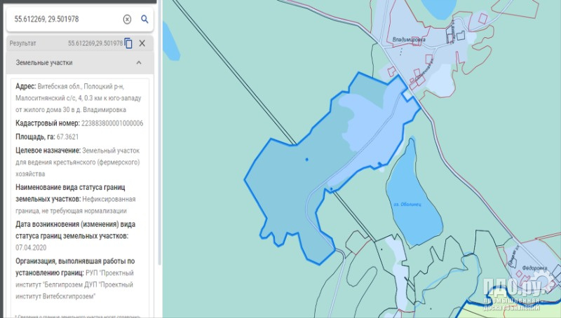This screenshot has width=561, height=318.
Task: Copy the result coordinates to clipboard
Action: pyautogui.click(x=128, y=43)
